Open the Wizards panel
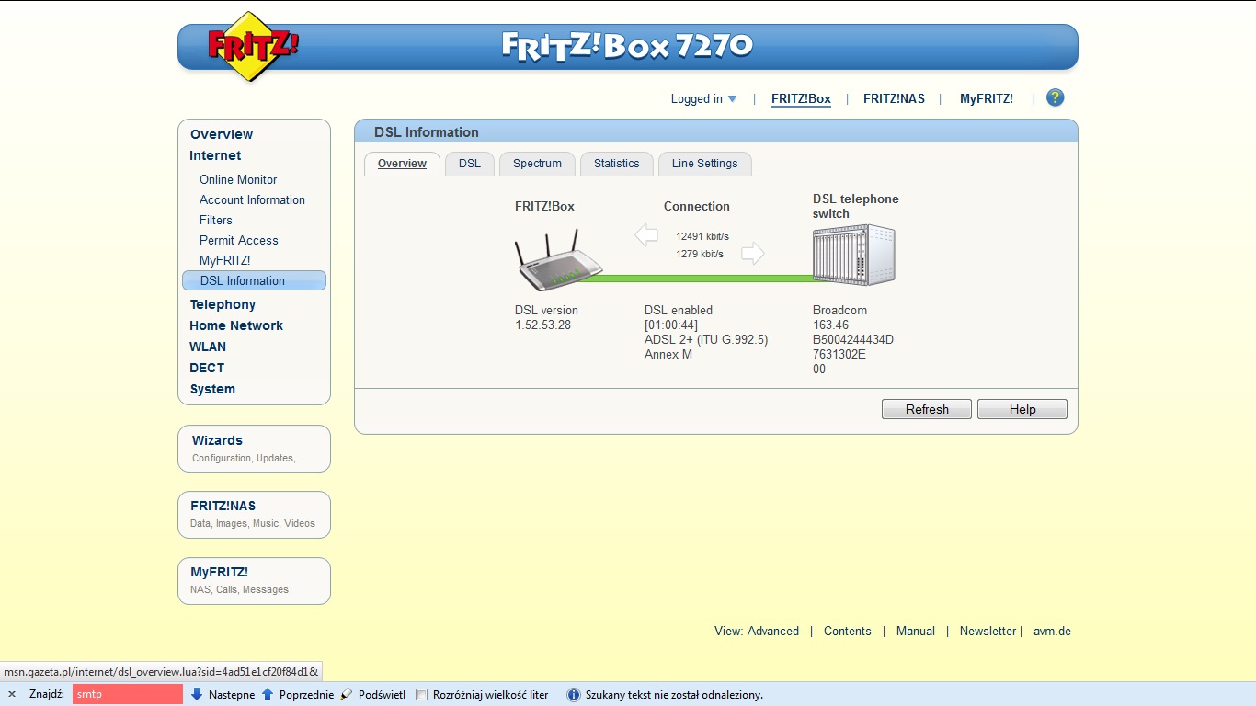The height and width of the screenshot is (706, 1256). point(254,449)
